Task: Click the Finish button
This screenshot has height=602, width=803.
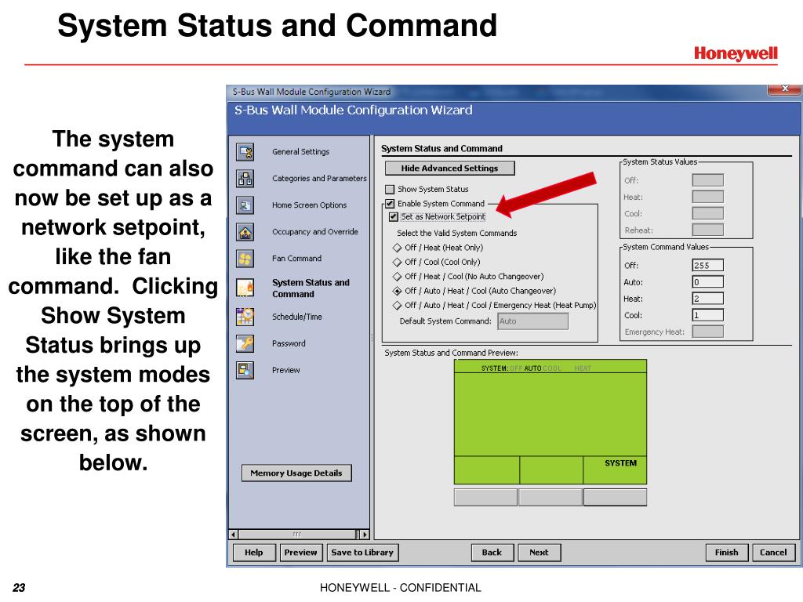Action: click(727, 553)
